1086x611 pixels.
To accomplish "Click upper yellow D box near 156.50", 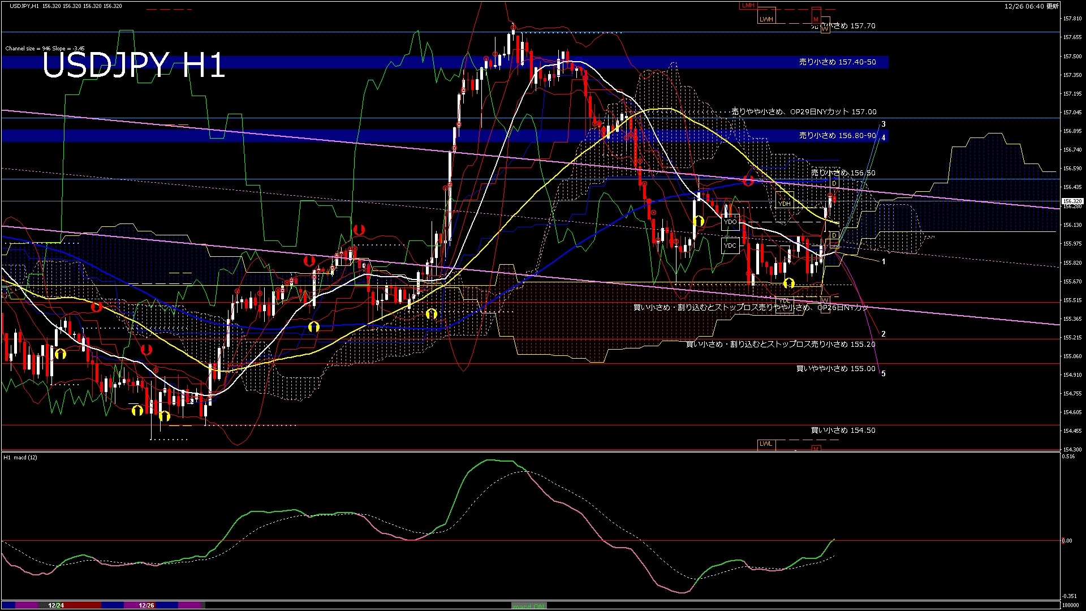I will (834, 183).
